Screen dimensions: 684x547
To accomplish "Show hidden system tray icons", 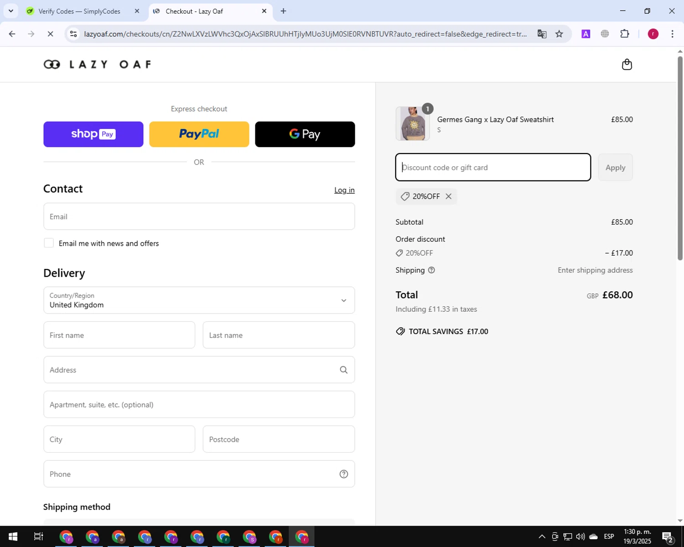I will point(542,537).
